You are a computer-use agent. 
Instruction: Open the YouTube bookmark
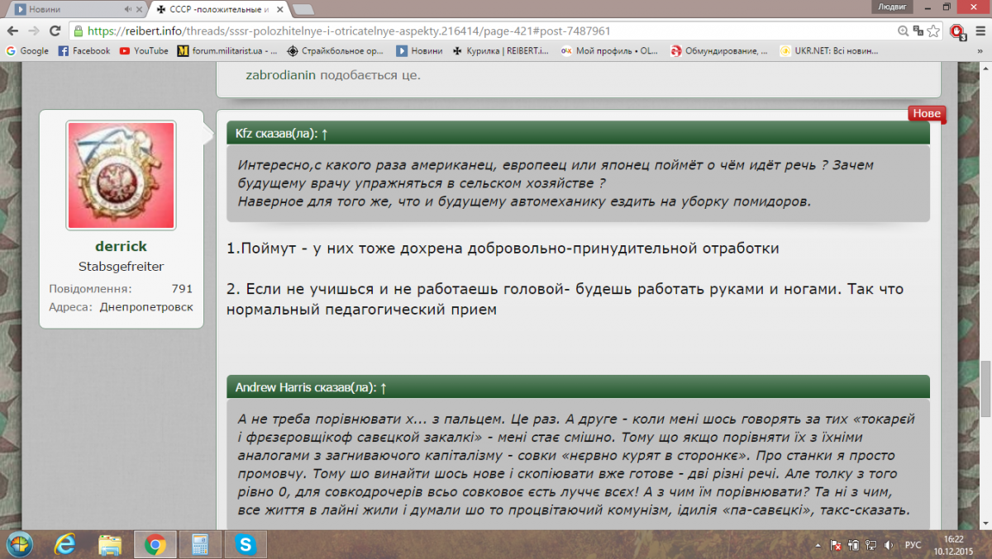(144, 50)
